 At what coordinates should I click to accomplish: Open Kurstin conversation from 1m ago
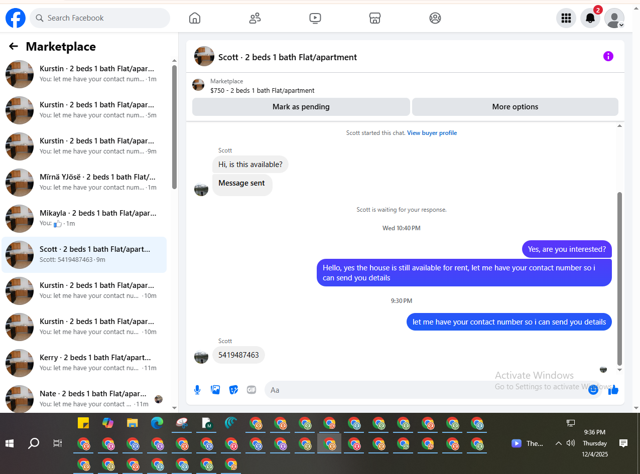tap(84, 74)
